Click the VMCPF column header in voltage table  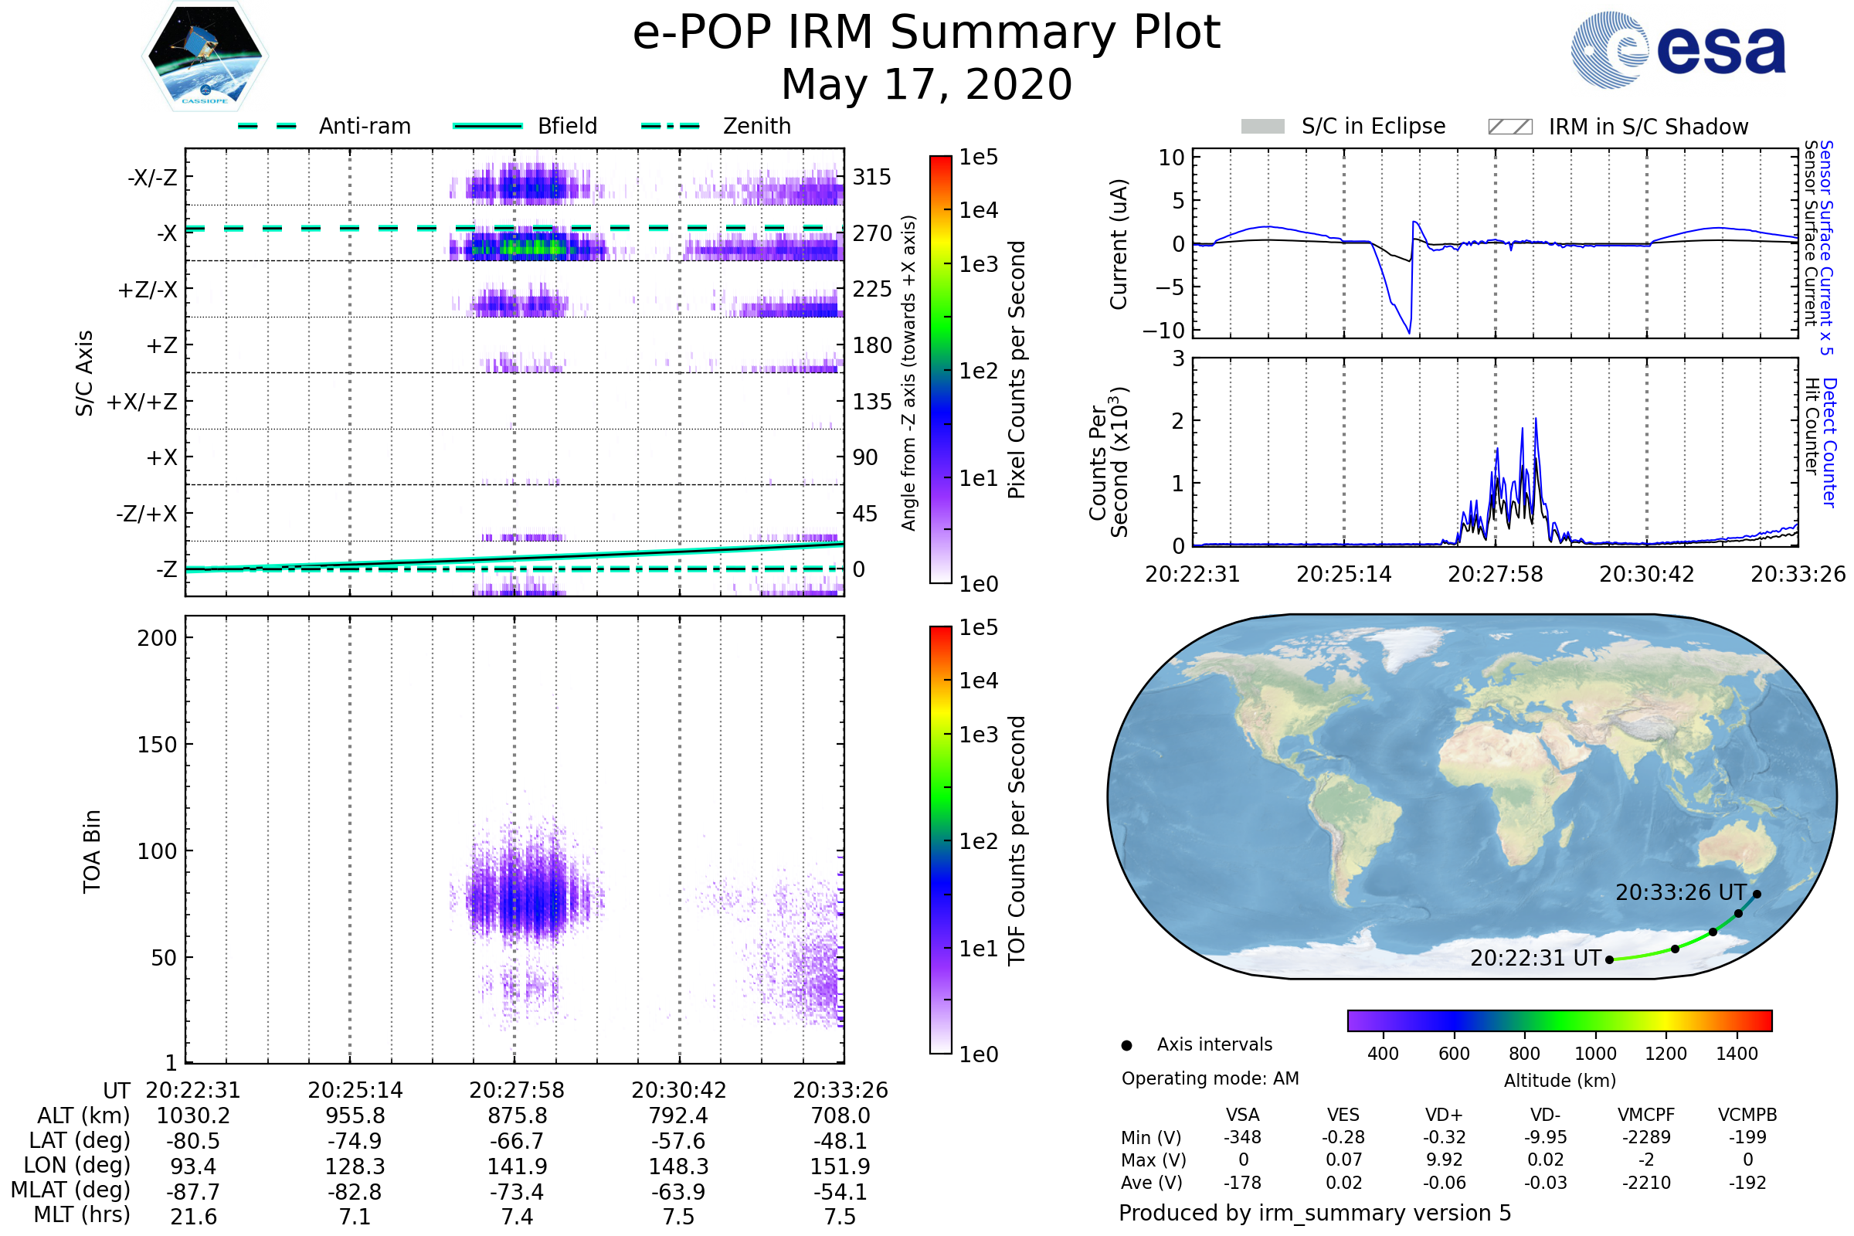(x=1646, y=1115)
